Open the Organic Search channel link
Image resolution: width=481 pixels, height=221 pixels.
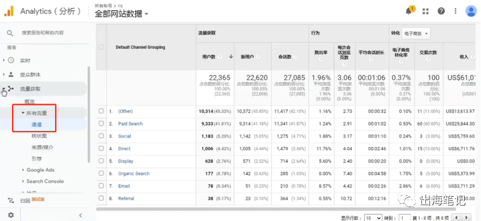coord(134,174)
